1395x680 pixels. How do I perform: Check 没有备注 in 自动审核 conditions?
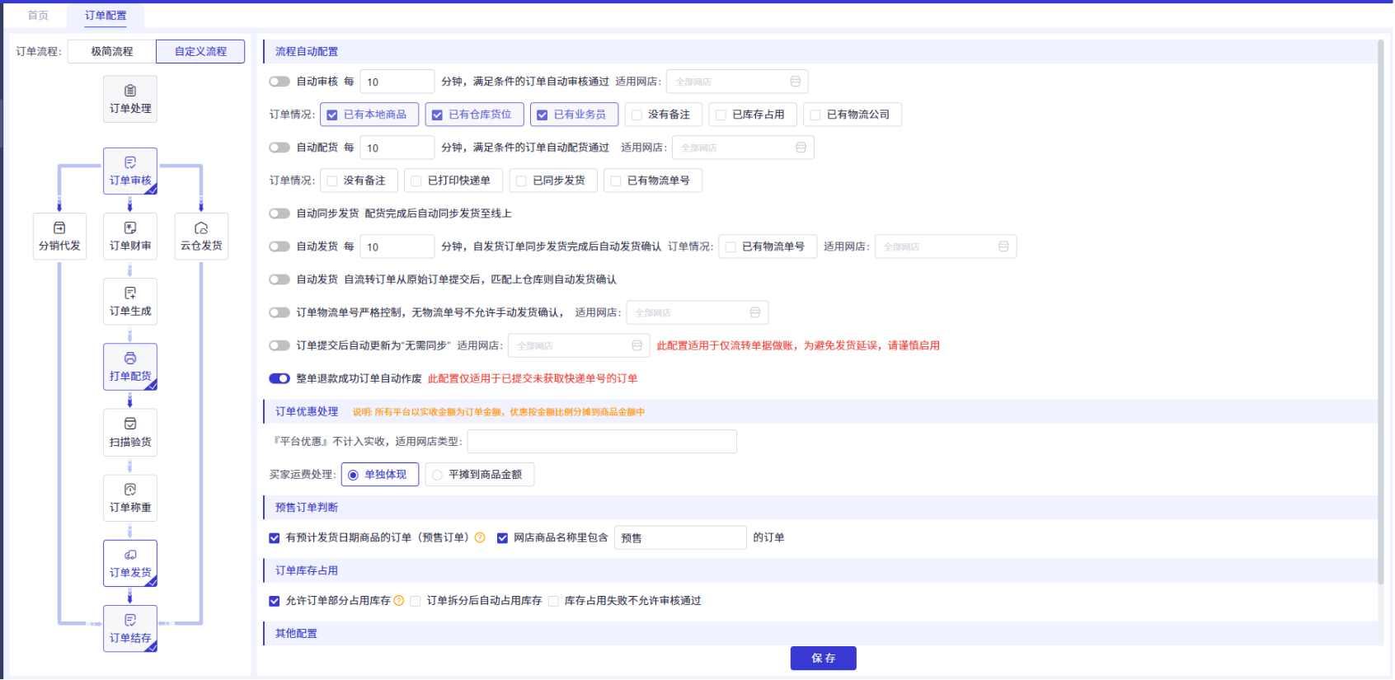tap(636, 115)
